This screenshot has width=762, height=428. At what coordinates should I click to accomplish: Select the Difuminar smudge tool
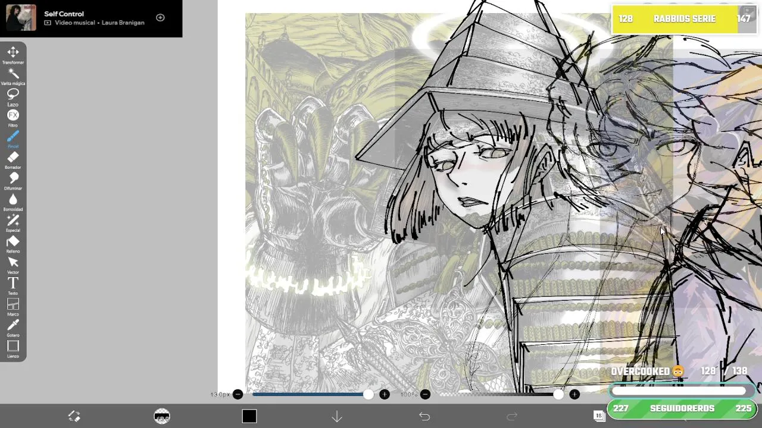(13, 181)
